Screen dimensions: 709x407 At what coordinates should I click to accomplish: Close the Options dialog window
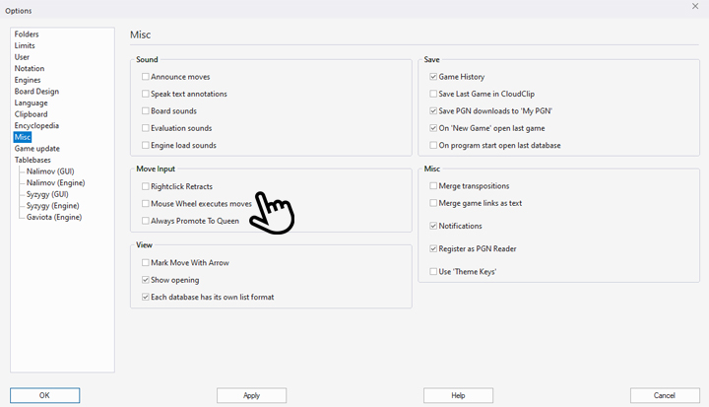695,7
